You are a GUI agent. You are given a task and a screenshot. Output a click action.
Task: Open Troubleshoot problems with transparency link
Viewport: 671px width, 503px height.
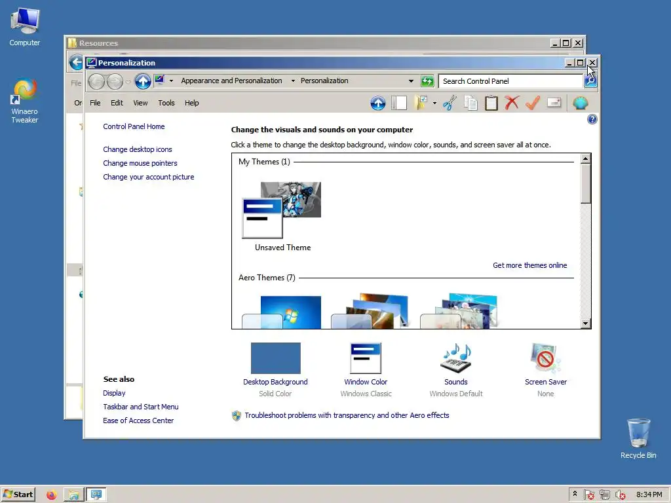tap(347, 415)
